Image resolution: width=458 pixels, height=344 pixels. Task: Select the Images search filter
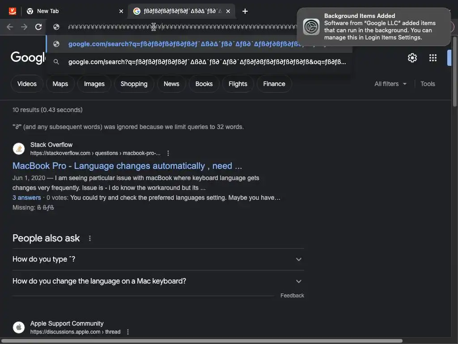(x=94, y=84)
